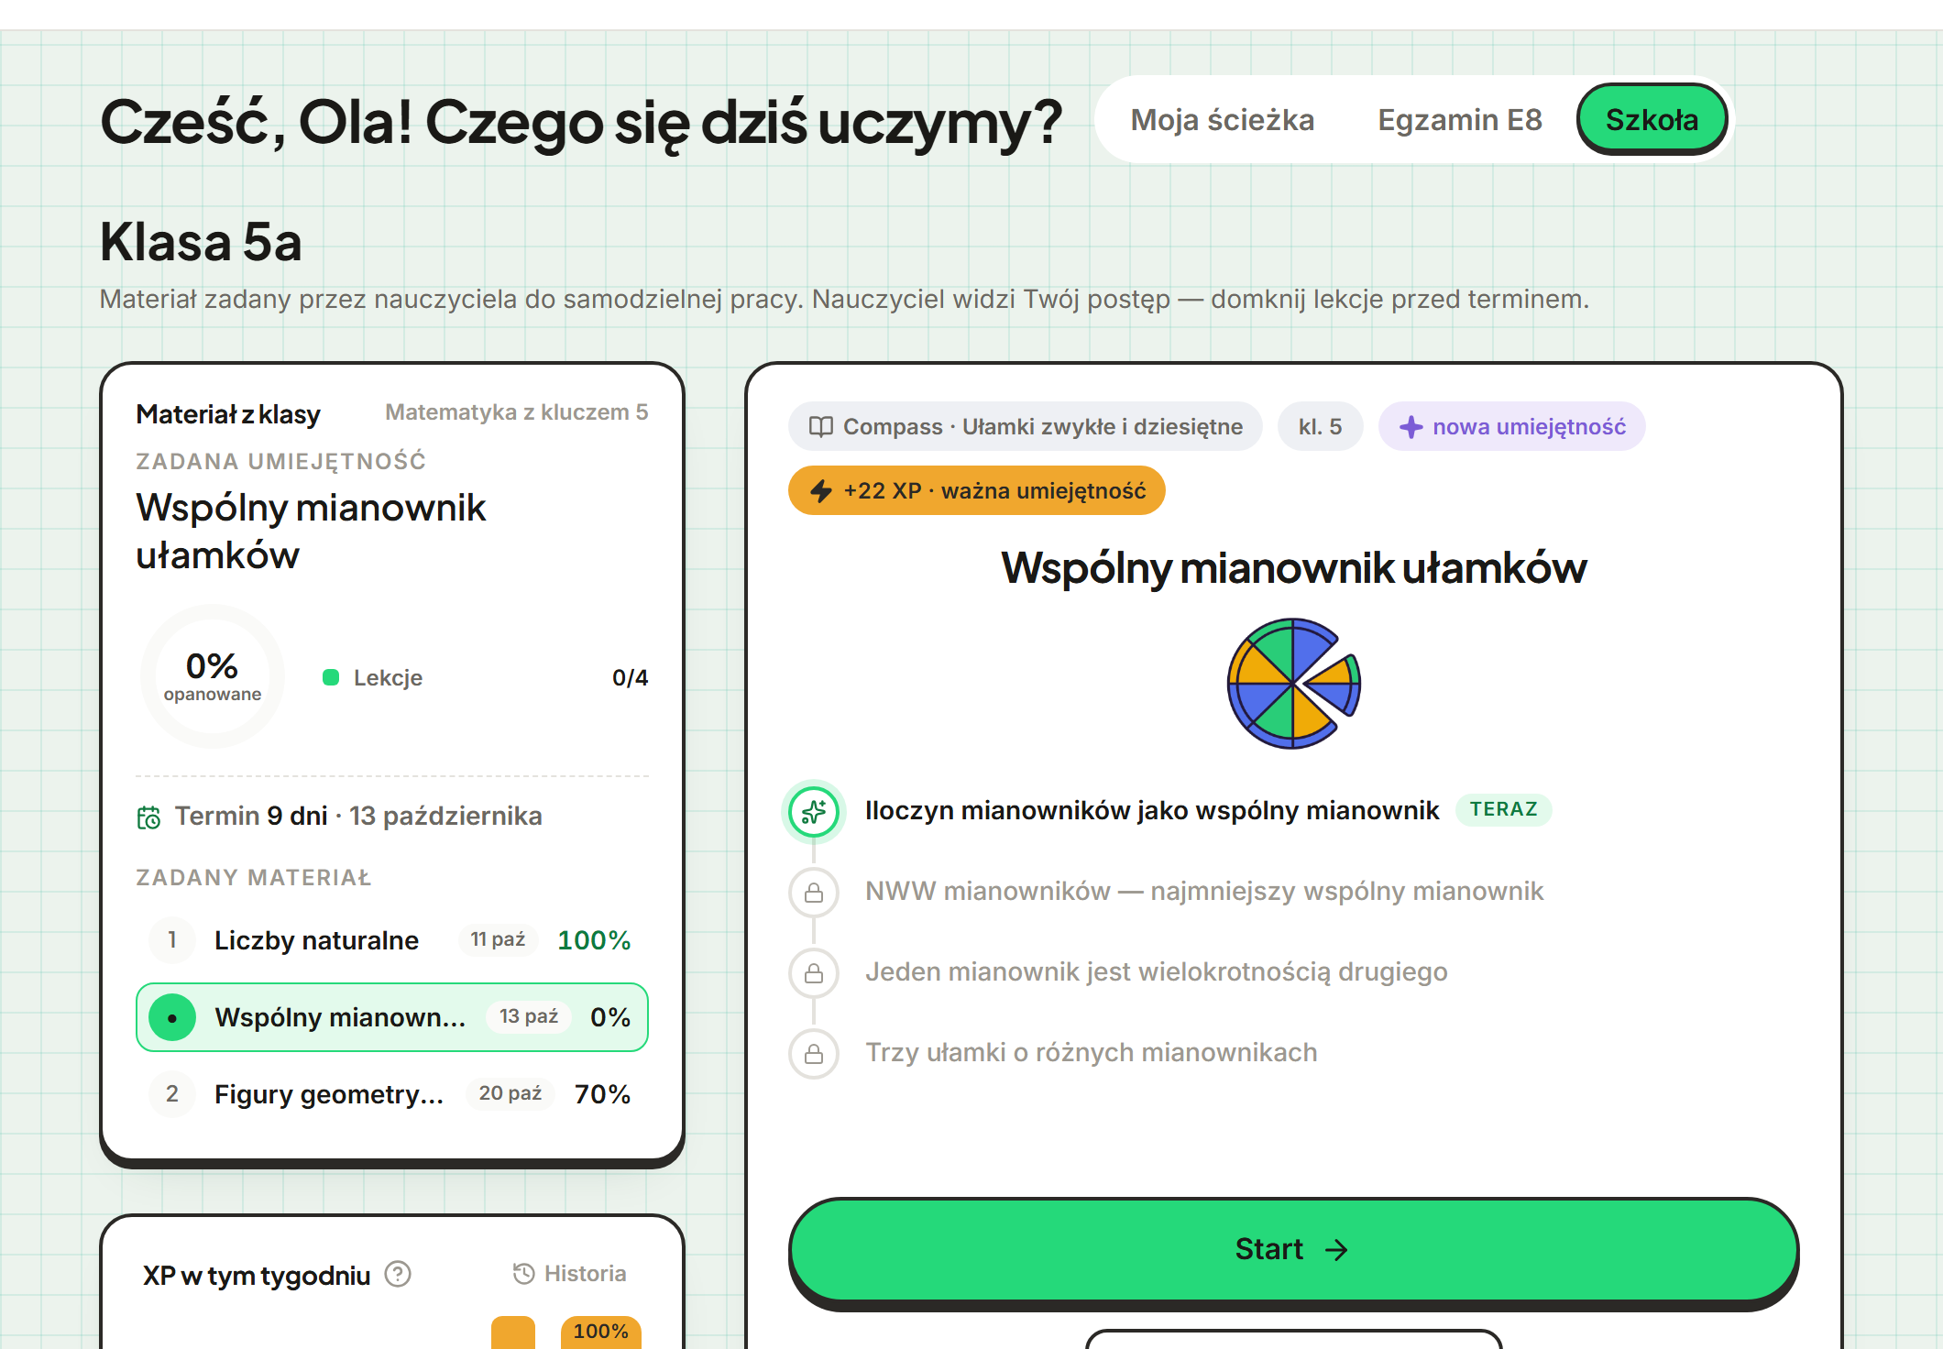Click the lock icon beside Trzy ułamki lesson

[x=814, y=1053]
